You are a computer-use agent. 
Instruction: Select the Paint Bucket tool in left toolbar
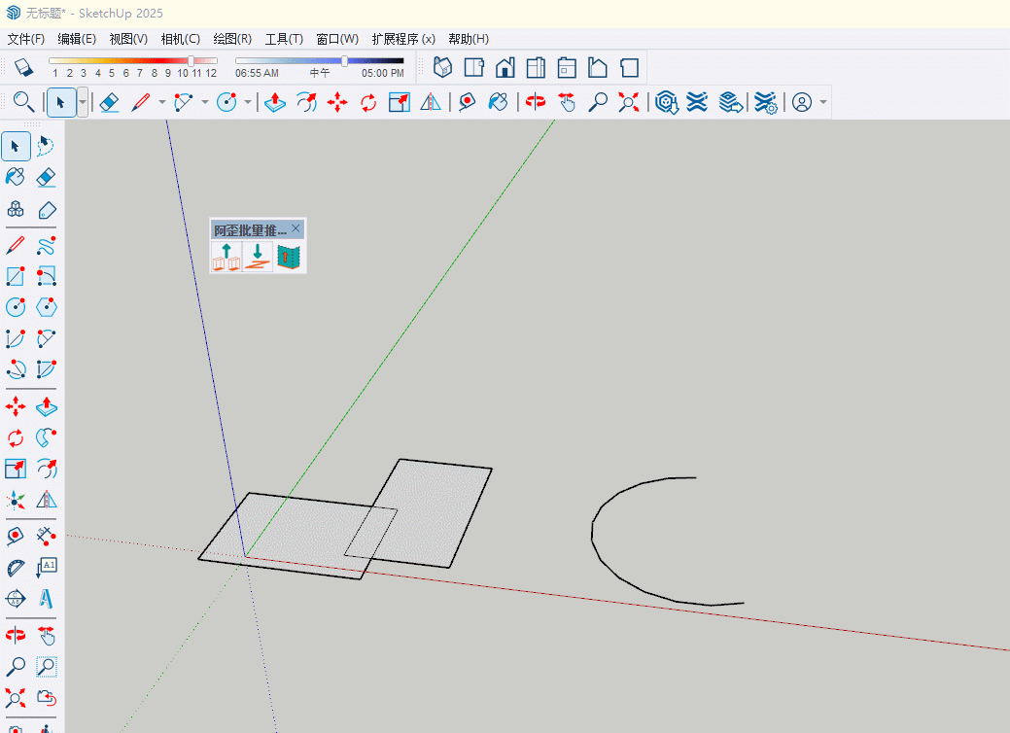16,177
